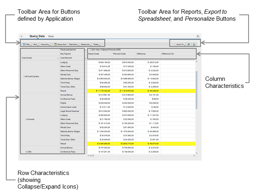Viewport: 258px width, 196px height.
Task: Click the highlighted $ -44.538,00 difference cell
Action: (x=148, y=91)
